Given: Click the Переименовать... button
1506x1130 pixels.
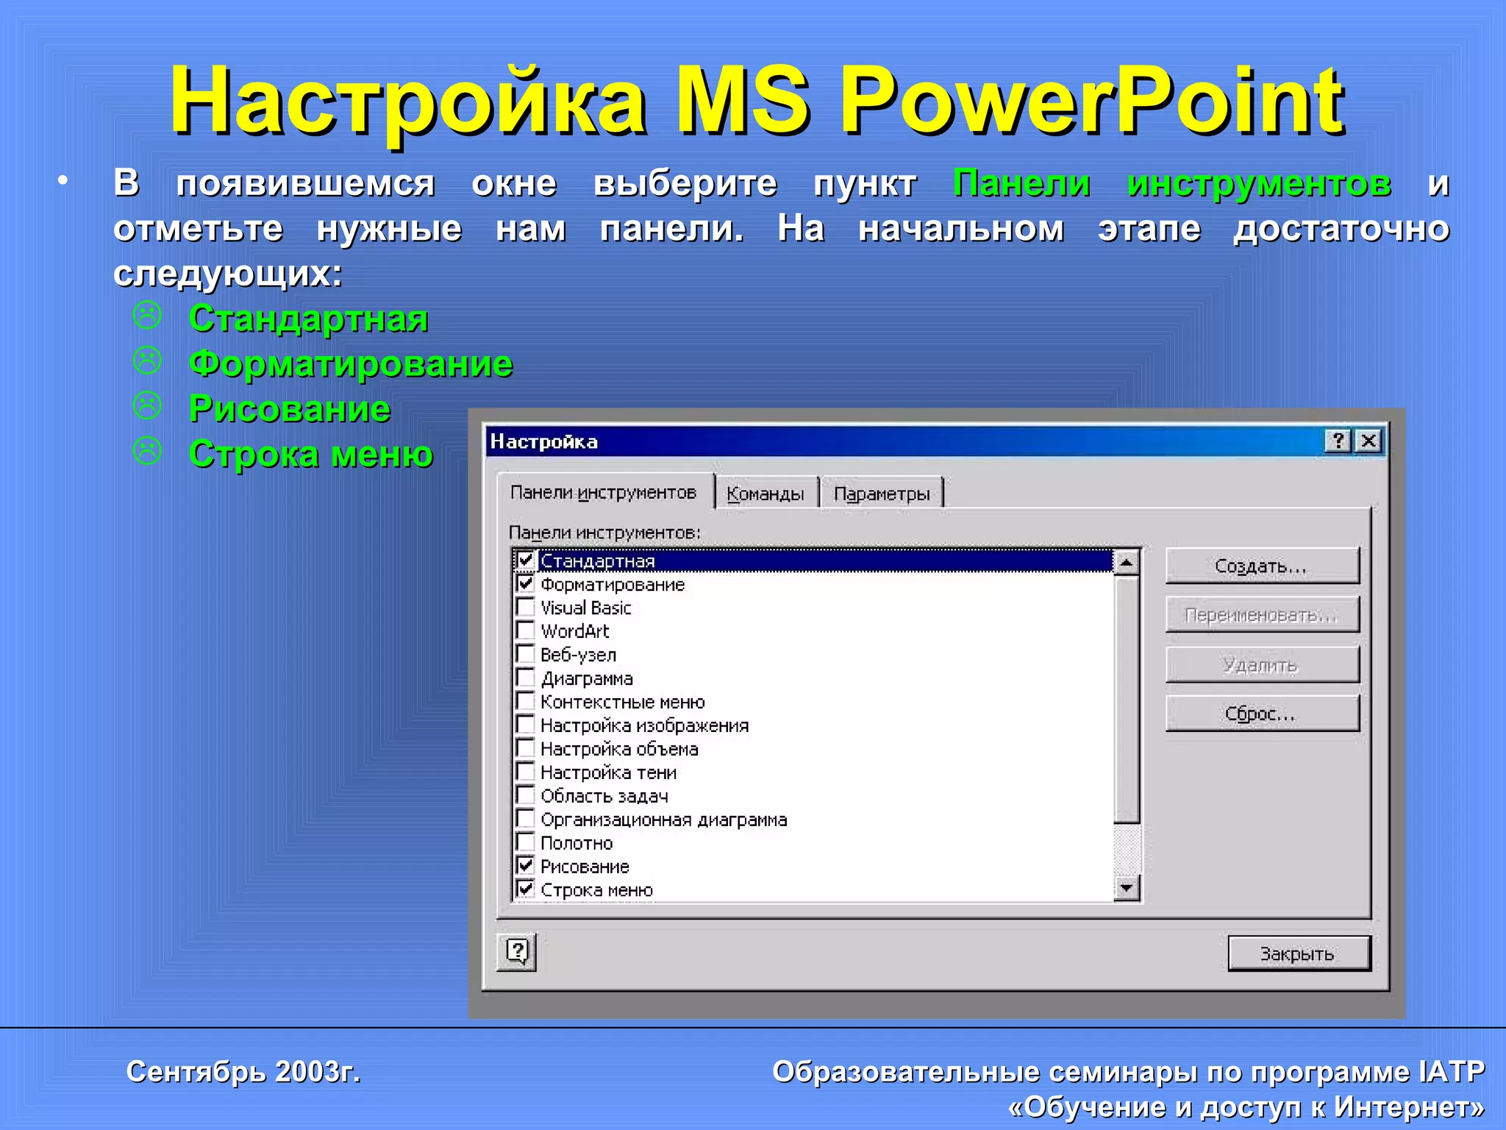Looking at the screenshot, I should (x=1262, y=614).
